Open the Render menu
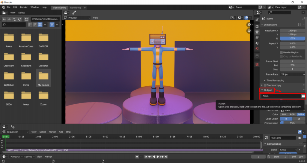Image resolution: width=307 pixels, height=163 pixels. [x=24, y=7]
